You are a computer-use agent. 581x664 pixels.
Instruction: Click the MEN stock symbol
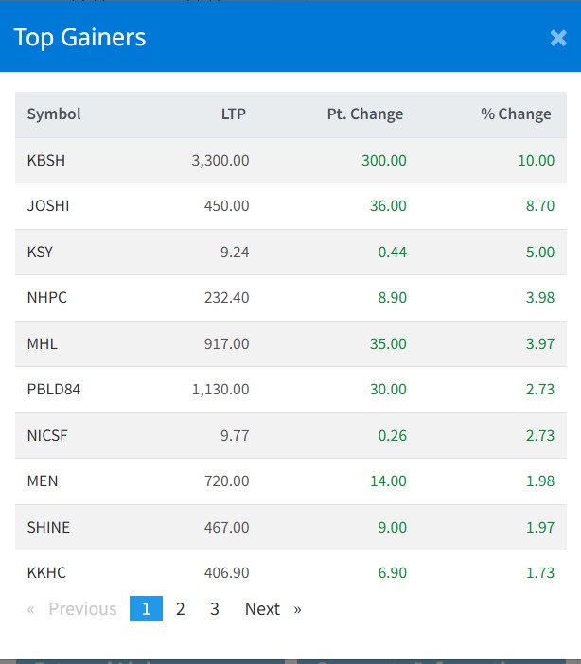pyautogui.click(x=43, y=481)
